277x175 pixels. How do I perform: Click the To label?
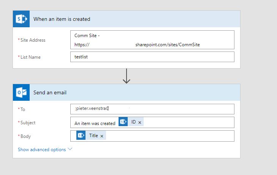point(23,109)
